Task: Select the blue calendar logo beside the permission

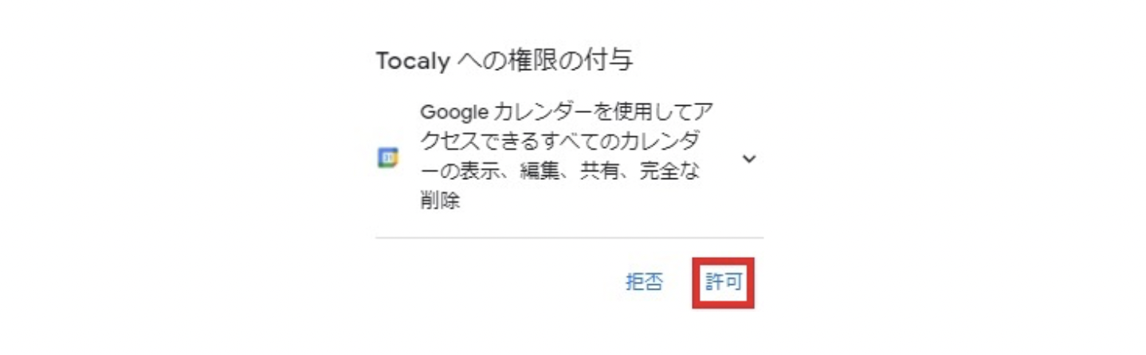Action: pos(387,158)
